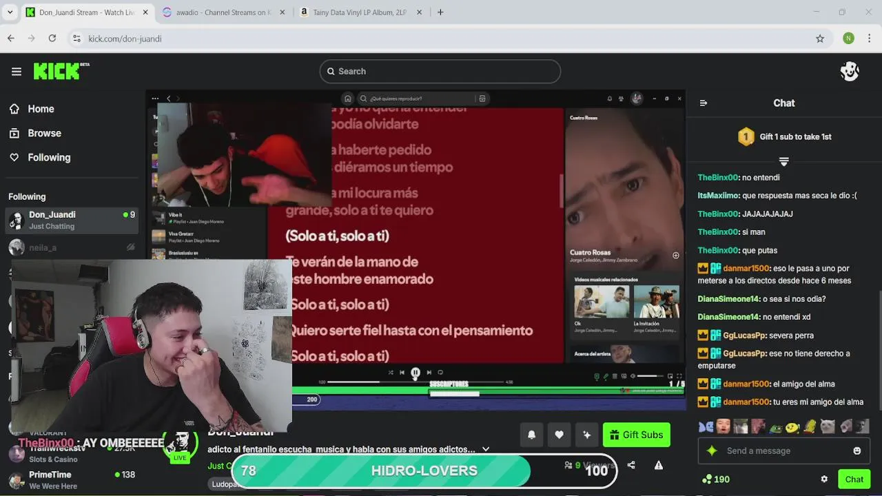The height and width of the screenshot is (496, 882).
Task: Open the emoji picker in message box
Action: point(857,451)
